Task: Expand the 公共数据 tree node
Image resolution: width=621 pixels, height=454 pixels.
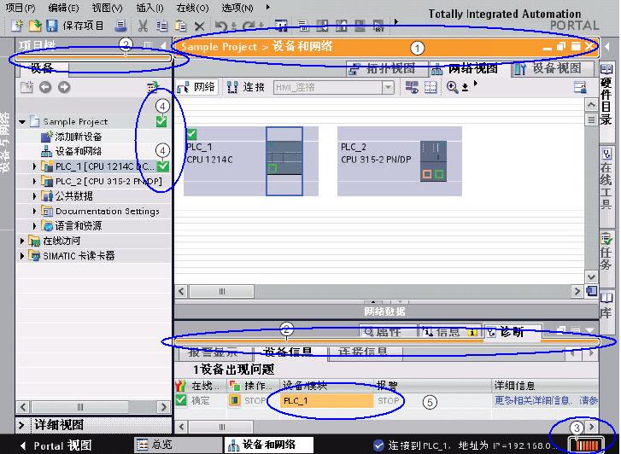Action: pyautogui.click(x=34, y=196)
